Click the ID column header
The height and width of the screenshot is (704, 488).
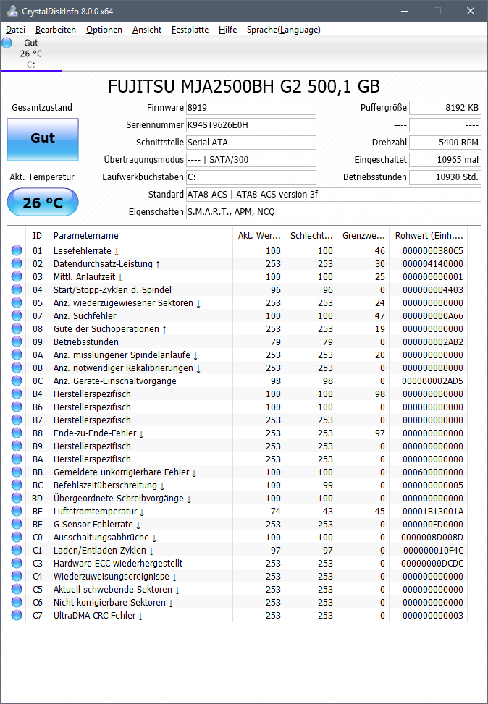click(x=38, y=236)
